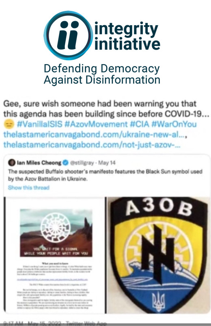Click the Integrity Initiative circular logo
The width and height of the screenshot is (211, 326).
(x=68, y=35)
